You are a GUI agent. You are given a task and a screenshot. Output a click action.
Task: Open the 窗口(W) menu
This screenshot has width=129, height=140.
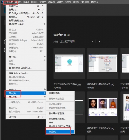(85, 2)
